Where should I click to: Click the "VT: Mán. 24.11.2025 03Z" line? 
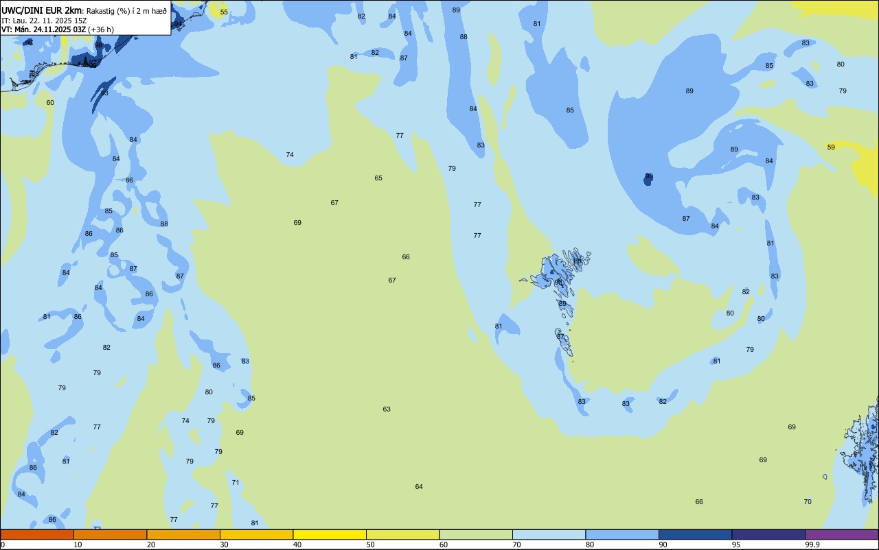(x=43, y=29)
